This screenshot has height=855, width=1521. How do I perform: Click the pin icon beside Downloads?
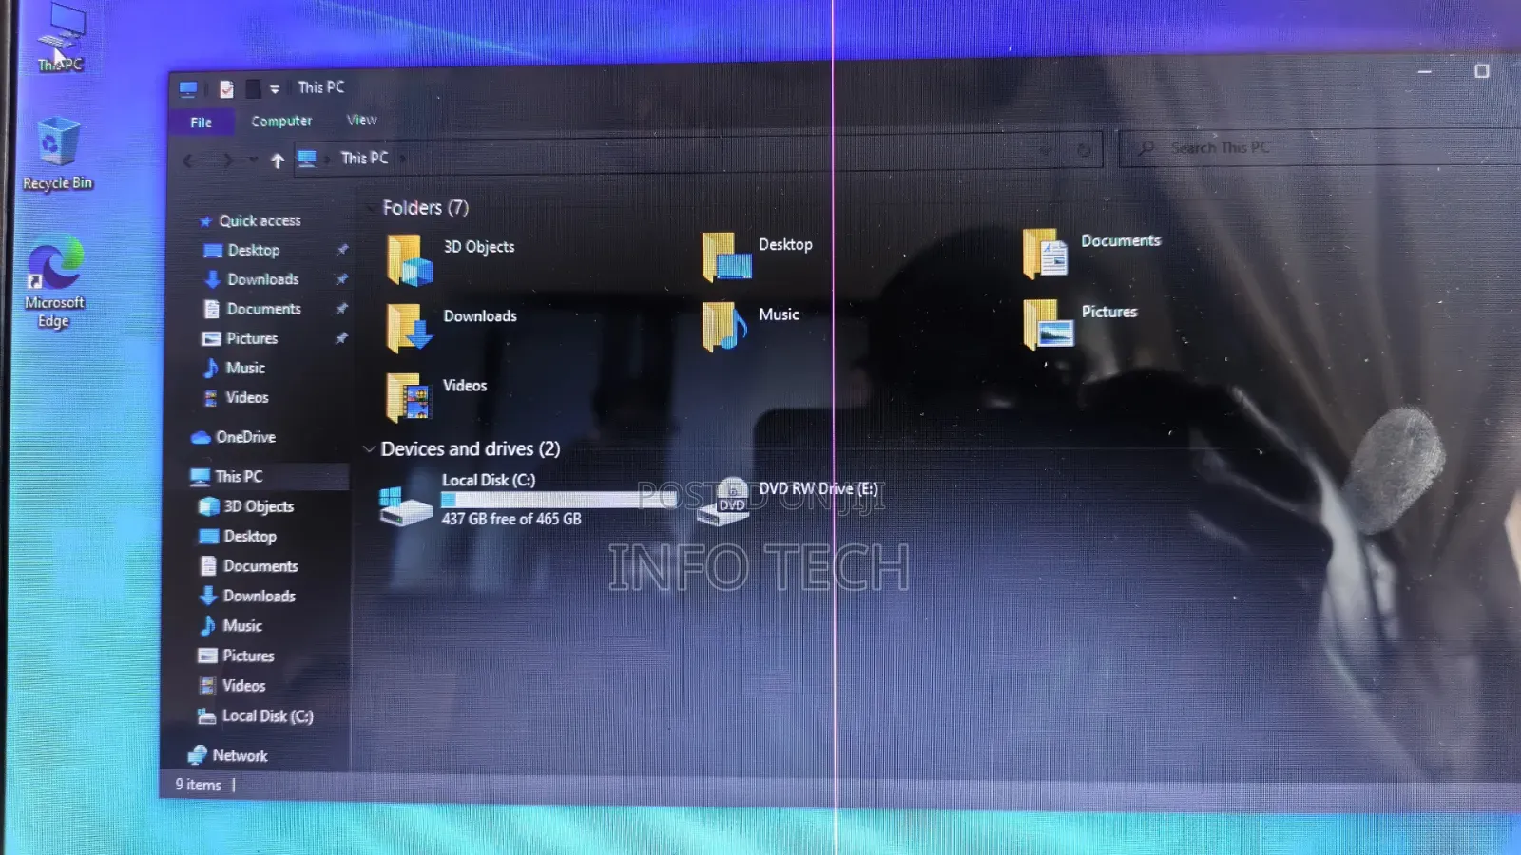click(342, 278)
